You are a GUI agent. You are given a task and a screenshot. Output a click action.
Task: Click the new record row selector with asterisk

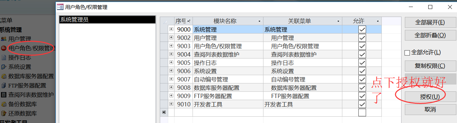164,113
